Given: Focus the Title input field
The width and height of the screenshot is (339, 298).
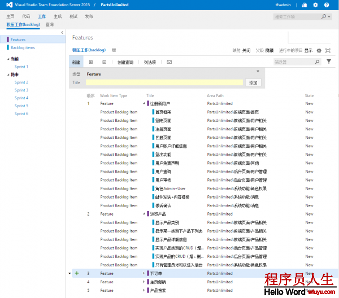Looking at the screenshot, I should tap(164, 82).
